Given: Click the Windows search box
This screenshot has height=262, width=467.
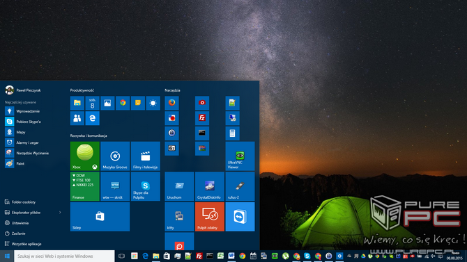Looking at the screenshot, I should click(64, 256).
